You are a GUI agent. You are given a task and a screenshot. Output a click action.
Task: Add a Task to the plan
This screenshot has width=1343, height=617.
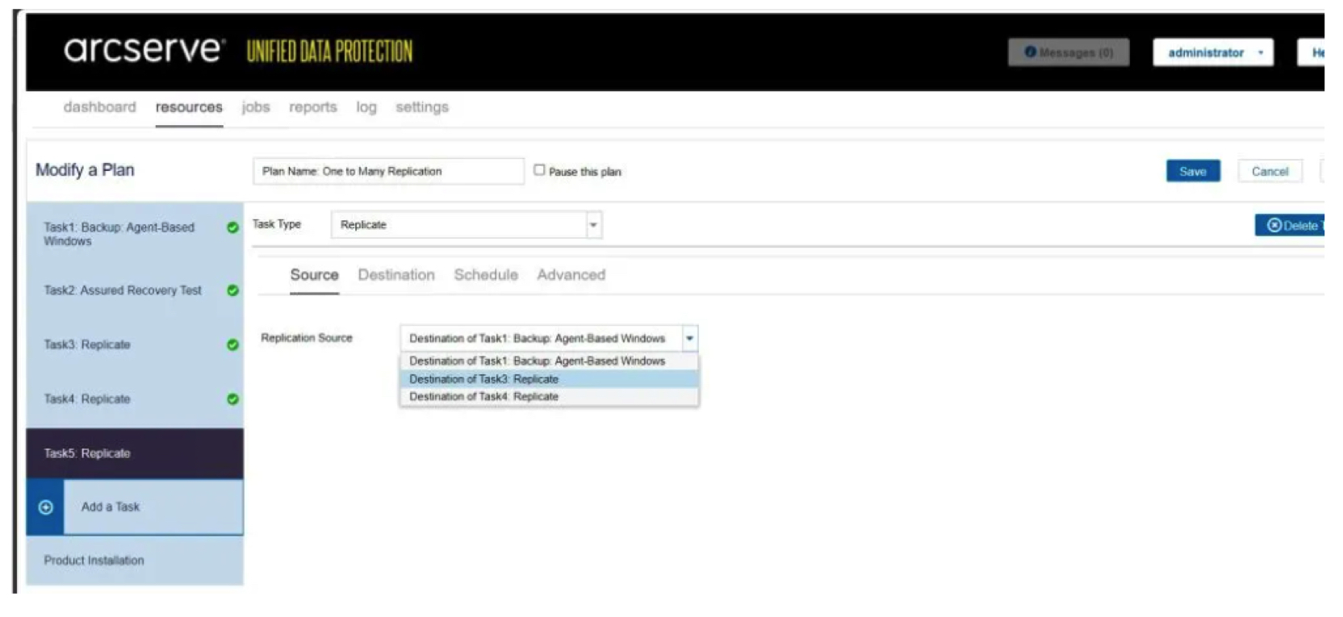[135, 507]
